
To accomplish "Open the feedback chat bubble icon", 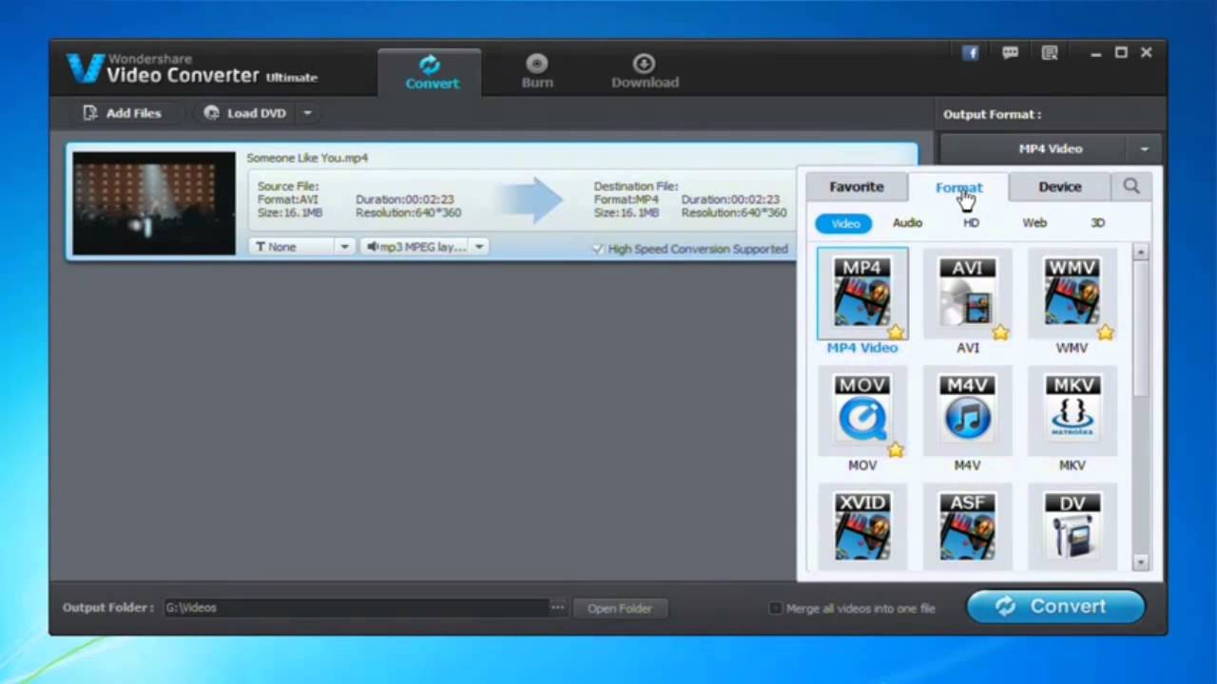I will point(1011,53).
